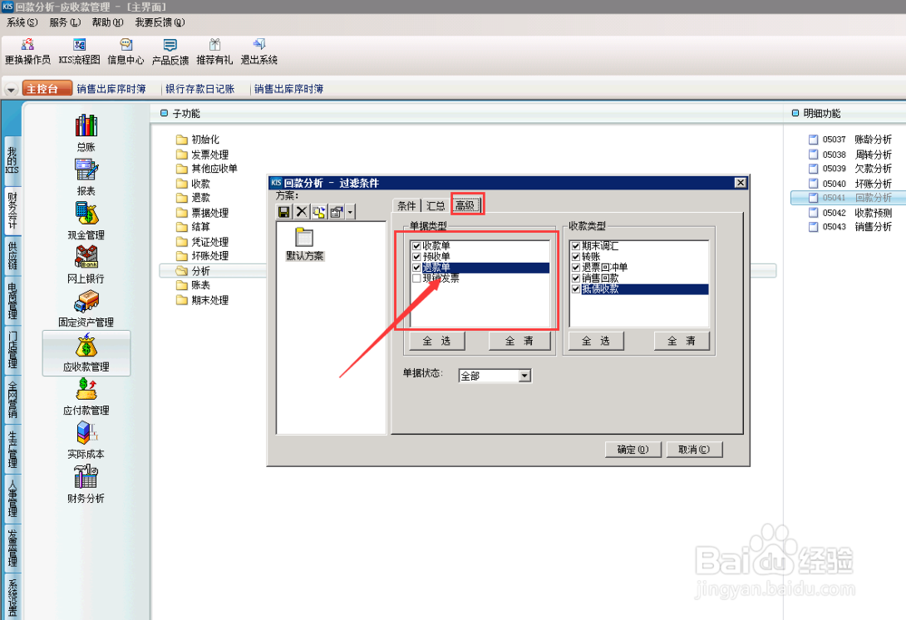This screenshot has width=906, height=620.
Task: Click the 05037 账龄分析 item
Action: point(850,140)
